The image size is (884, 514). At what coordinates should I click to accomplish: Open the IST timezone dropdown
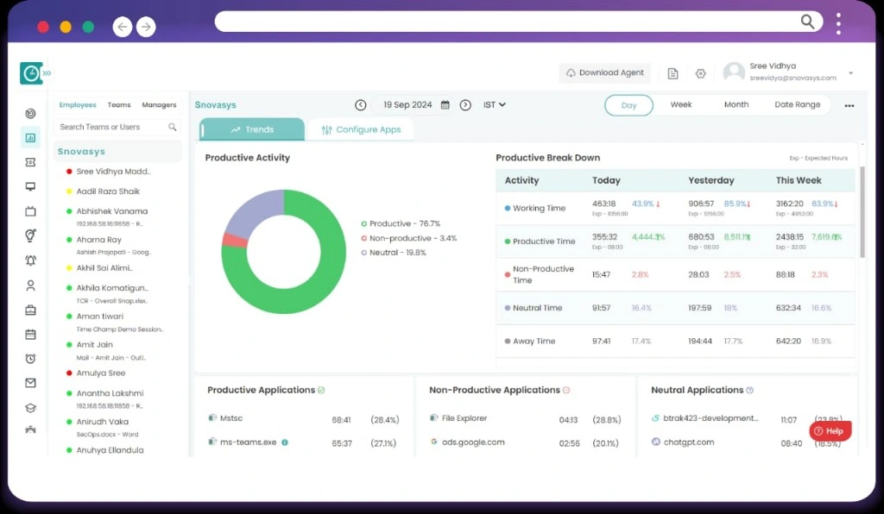pos(495,105)
